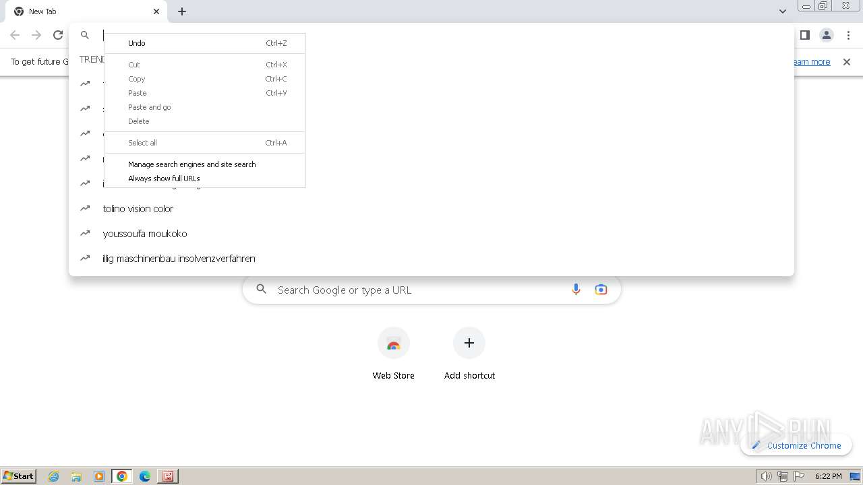Click magnifier icon in page search box
The image size is (863, 485).
pyautogui.click(x=262, y=290)
